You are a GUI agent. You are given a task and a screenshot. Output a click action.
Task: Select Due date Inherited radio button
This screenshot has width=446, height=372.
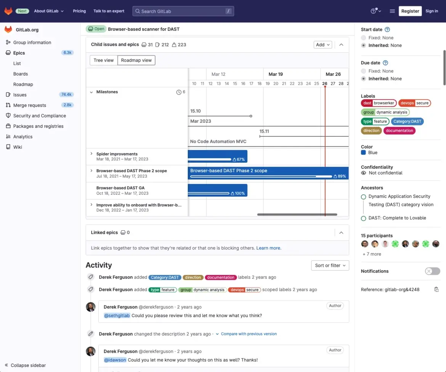coord(364,79)
